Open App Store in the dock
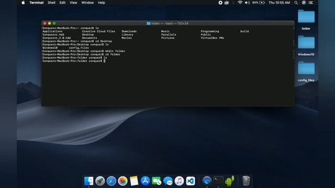This screenshot has height=188, width=335. [146, 181]
